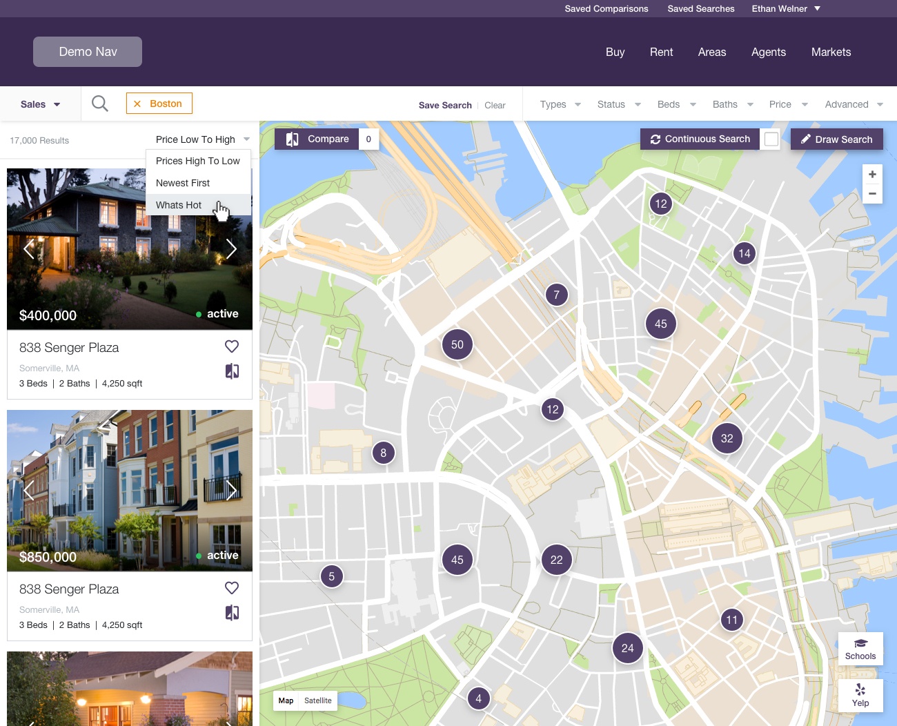Open the Ethan Welner account menu
The width and height of the screenshot is (897, 726).
click(x=786, y=8)
